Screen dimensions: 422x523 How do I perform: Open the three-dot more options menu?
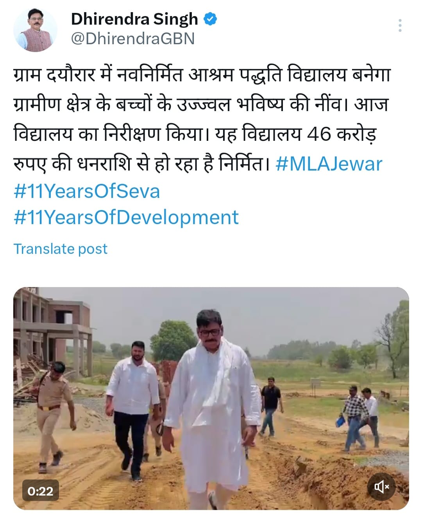[400, 26]
